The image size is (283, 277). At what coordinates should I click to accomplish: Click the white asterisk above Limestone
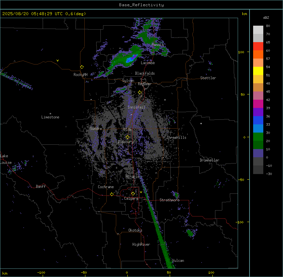50,114
